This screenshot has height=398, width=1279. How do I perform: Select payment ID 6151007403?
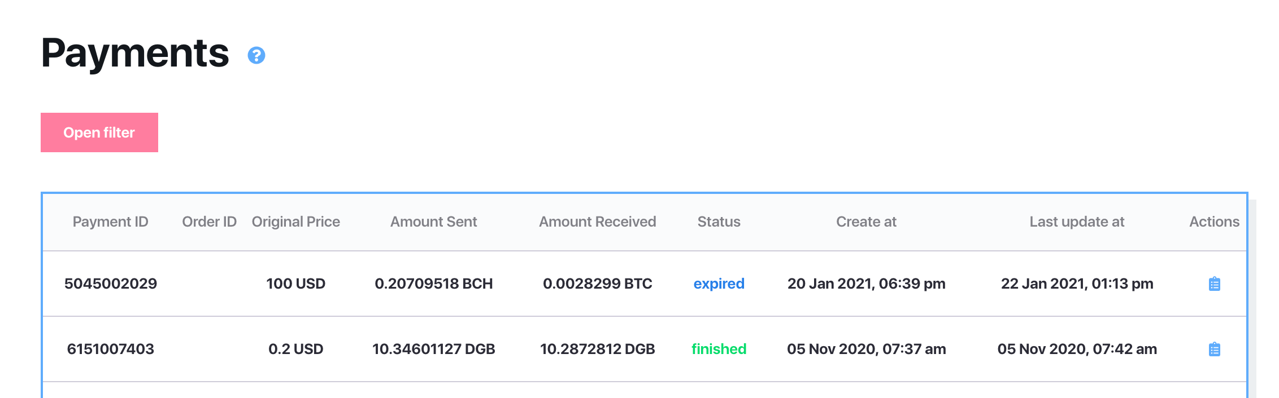(110, 349)
